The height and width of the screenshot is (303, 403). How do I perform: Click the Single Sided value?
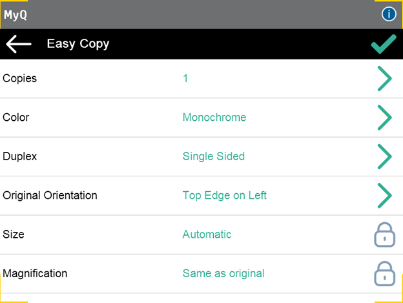click(213, 156)
